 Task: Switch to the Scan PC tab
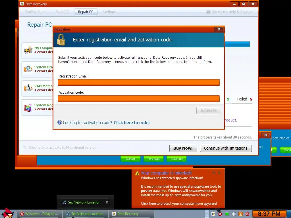62,12
